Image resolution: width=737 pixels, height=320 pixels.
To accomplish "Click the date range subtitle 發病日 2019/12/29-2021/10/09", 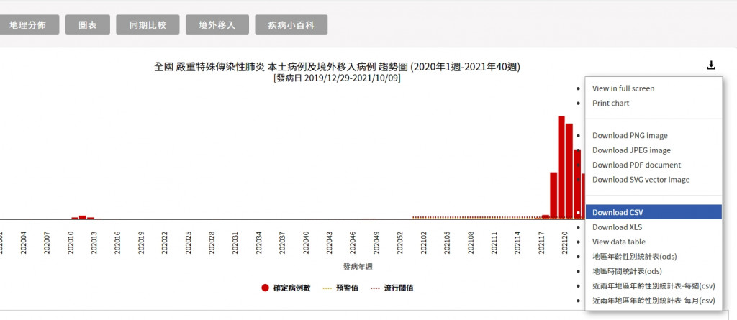I will click(337, 78).
